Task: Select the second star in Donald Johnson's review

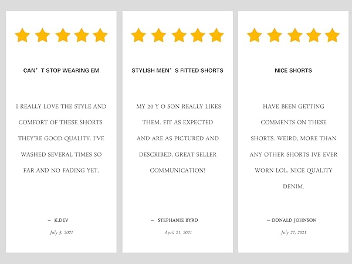Action: [275, 35]
